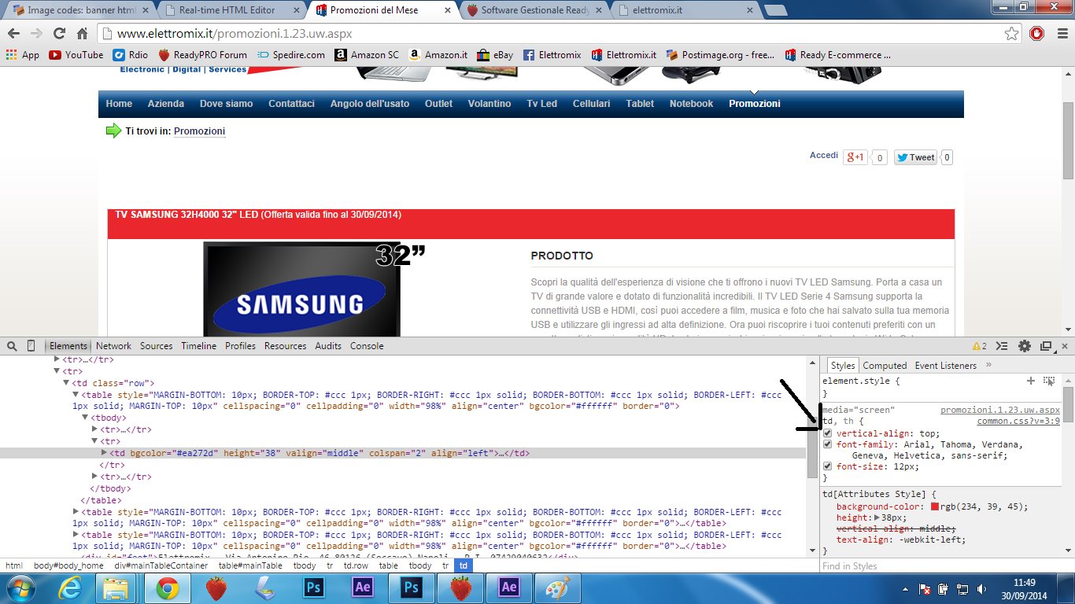The image size is (1075, 604).
Task: Click the warning count icon in DevTools
Action: [x=980, y=346]
